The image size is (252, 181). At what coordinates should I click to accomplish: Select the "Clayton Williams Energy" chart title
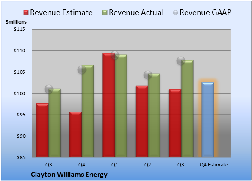pyautogui.click(x=69, y=175)
